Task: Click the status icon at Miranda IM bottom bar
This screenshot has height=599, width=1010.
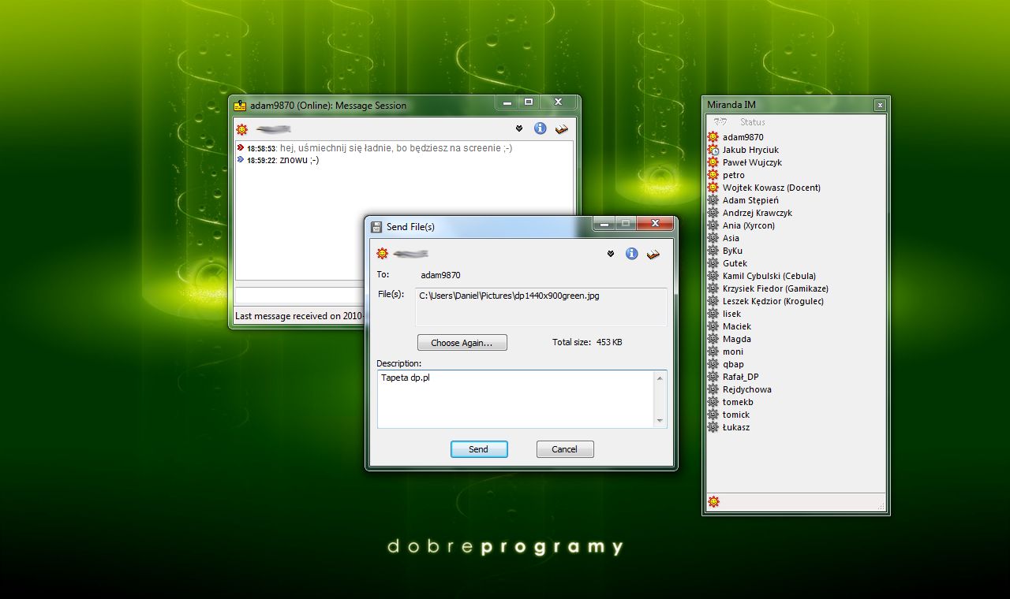Action: 714,501
